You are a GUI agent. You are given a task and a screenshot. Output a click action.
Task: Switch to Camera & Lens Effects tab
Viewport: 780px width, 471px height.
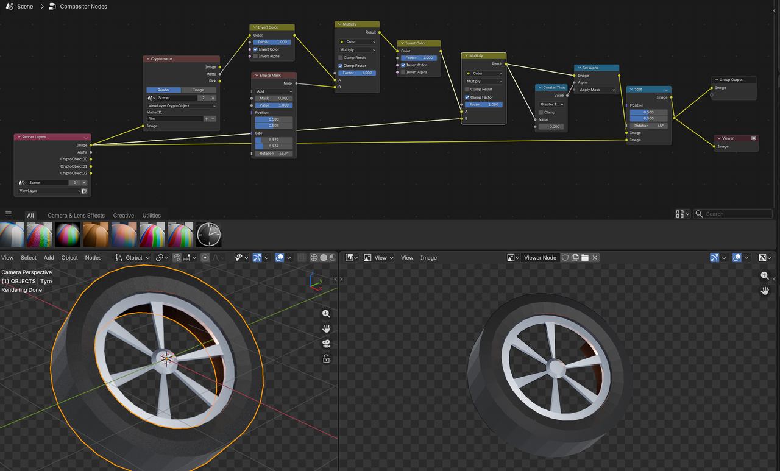[76, 215]
